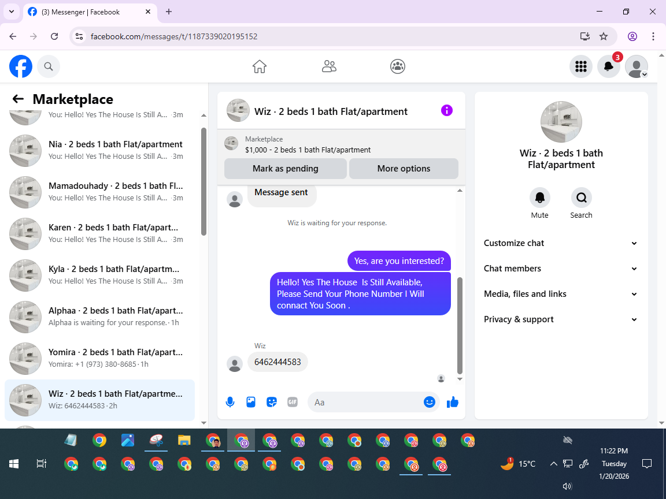This screenshot has height=499, width=666.
Task: Open the Marketplace listing $1,000 banner
Action: pyautogui.click(x=341, y=144)
